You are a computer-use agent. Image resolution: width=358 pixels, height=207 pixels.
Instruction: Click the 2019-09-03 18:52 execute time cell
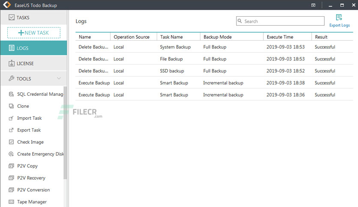(286, 71)
